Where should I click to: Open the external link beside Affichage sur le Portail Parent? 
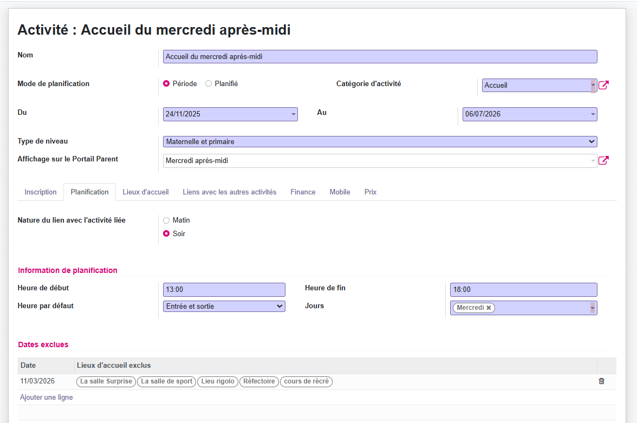tap(603, 160)
